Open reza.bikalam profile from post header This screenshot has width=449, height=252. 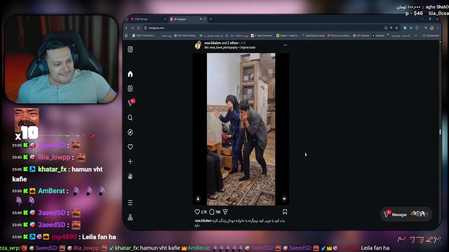point(213,43)
